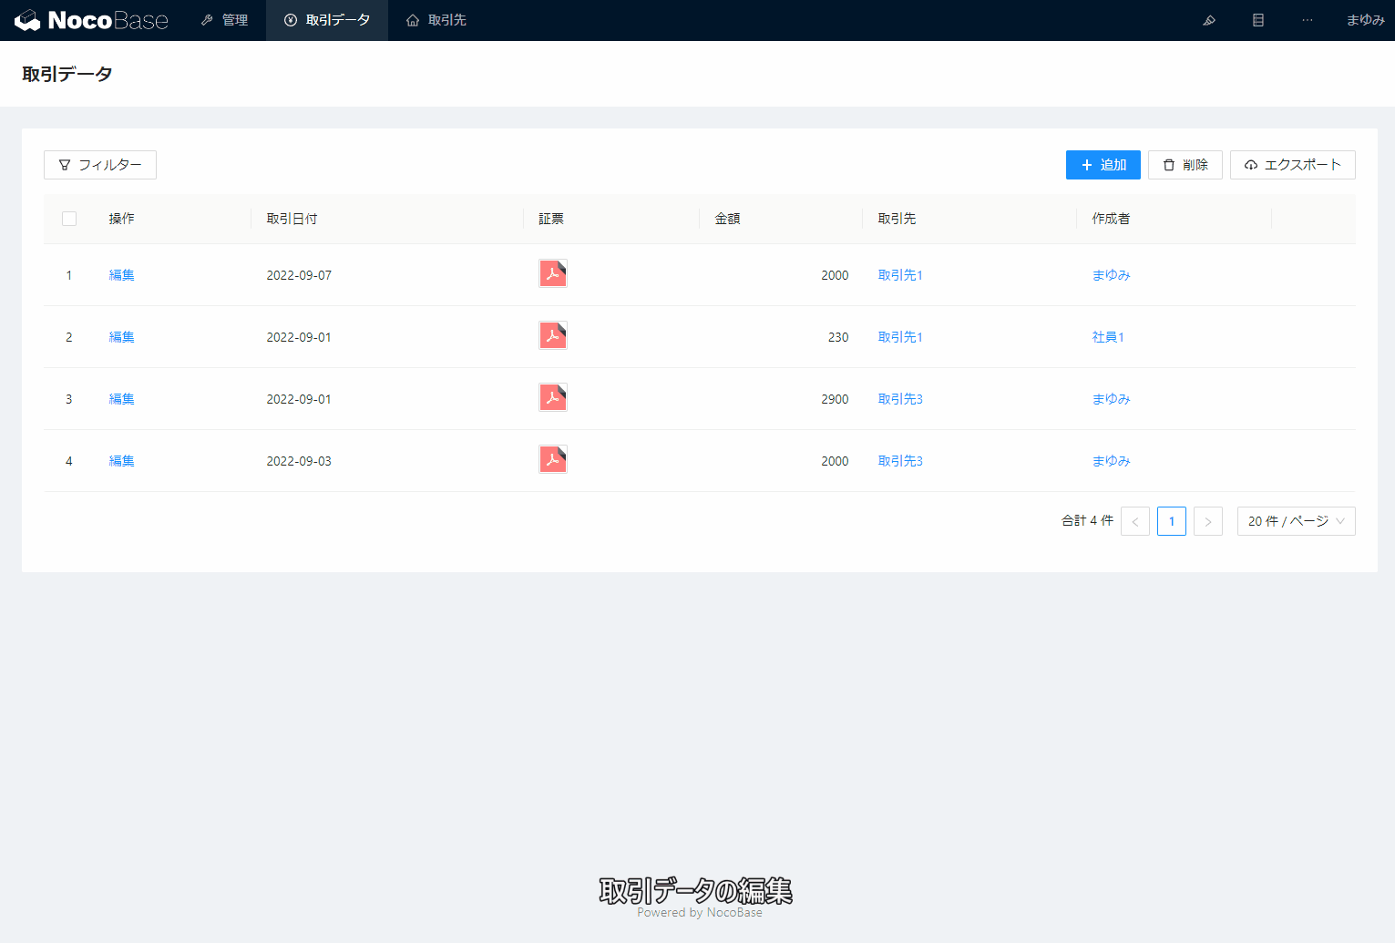This screenshot has height=943, width=1395.
Task: Expand the 20件/ページ page size dropdown
Action: pos(1296,521)
